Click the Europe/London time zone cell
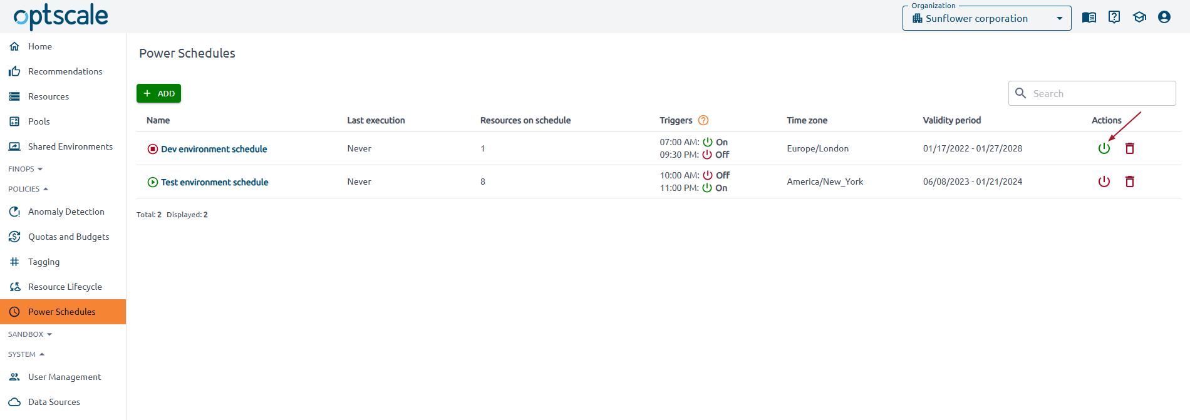This screenshot has height=420, width=1190. click(818, 148)
